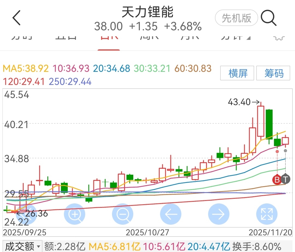
Task: Tap the volume MA5:6.81亿 label
Action: click(x=114, y=246)
